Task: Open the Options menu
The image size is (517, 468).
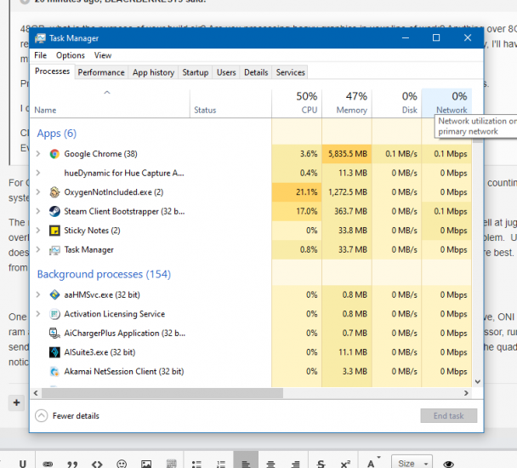Action: (71, 55)
